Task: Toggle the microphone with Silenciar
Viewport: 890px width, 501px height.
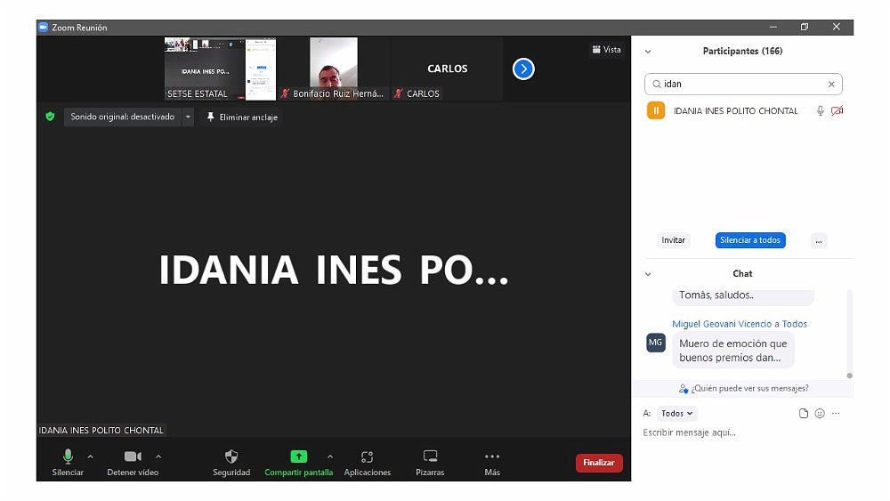Action: click(68, 457)
